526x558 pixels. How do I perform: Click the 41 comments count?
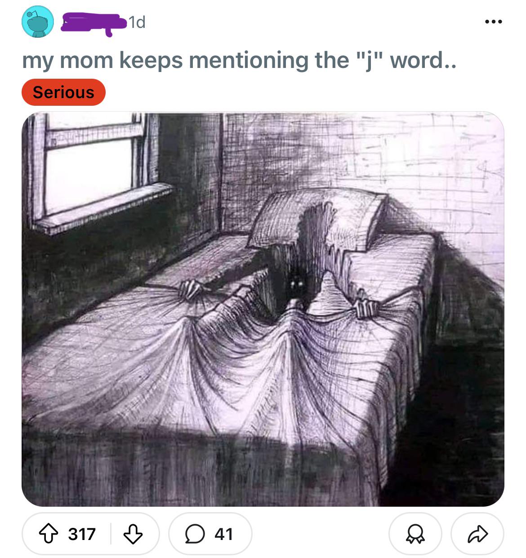click(223, 534)
